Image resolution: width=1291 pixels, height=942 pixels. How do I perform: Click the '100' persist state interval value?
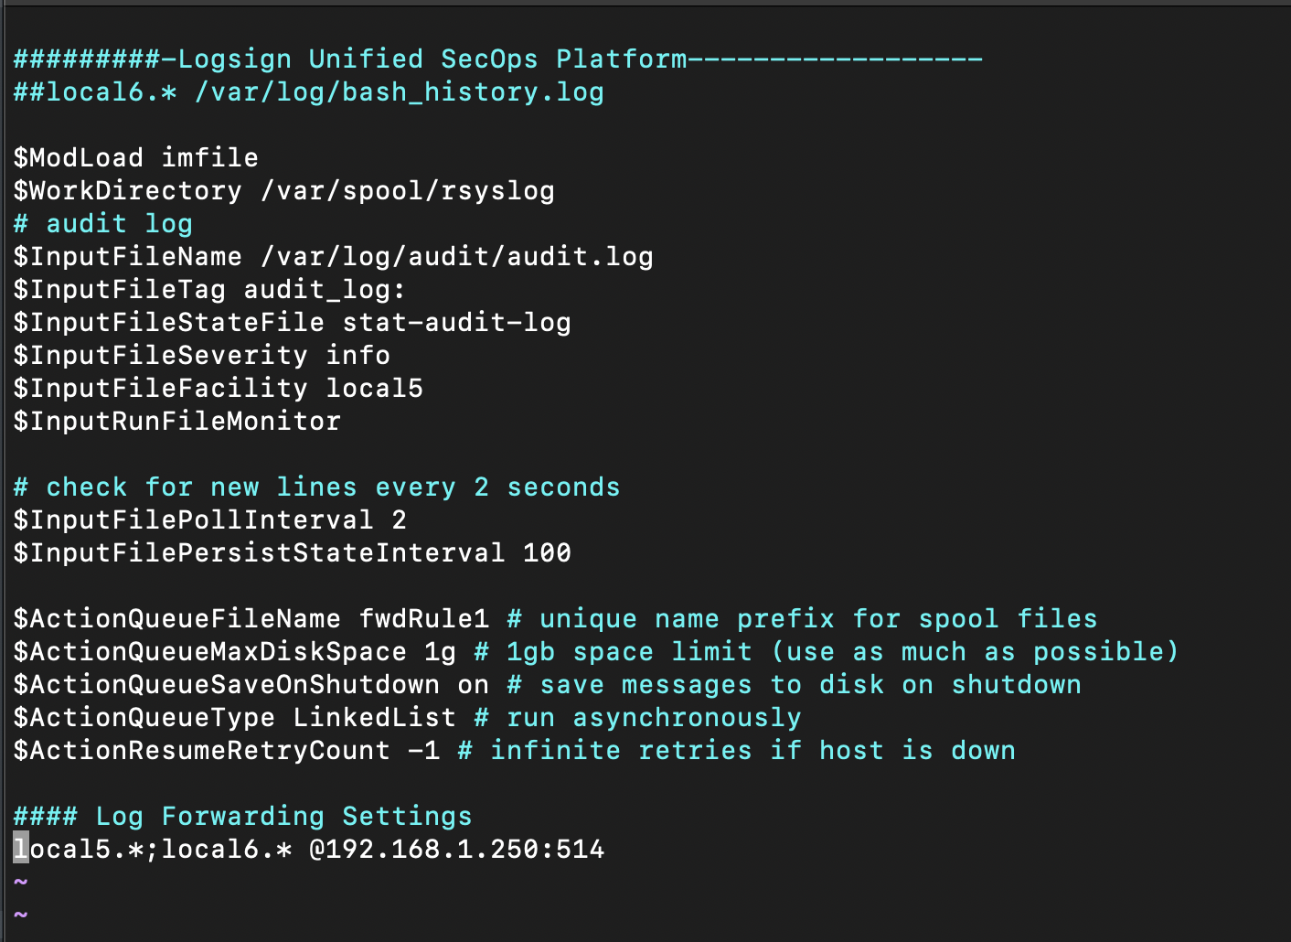click(x=547, y=553)
